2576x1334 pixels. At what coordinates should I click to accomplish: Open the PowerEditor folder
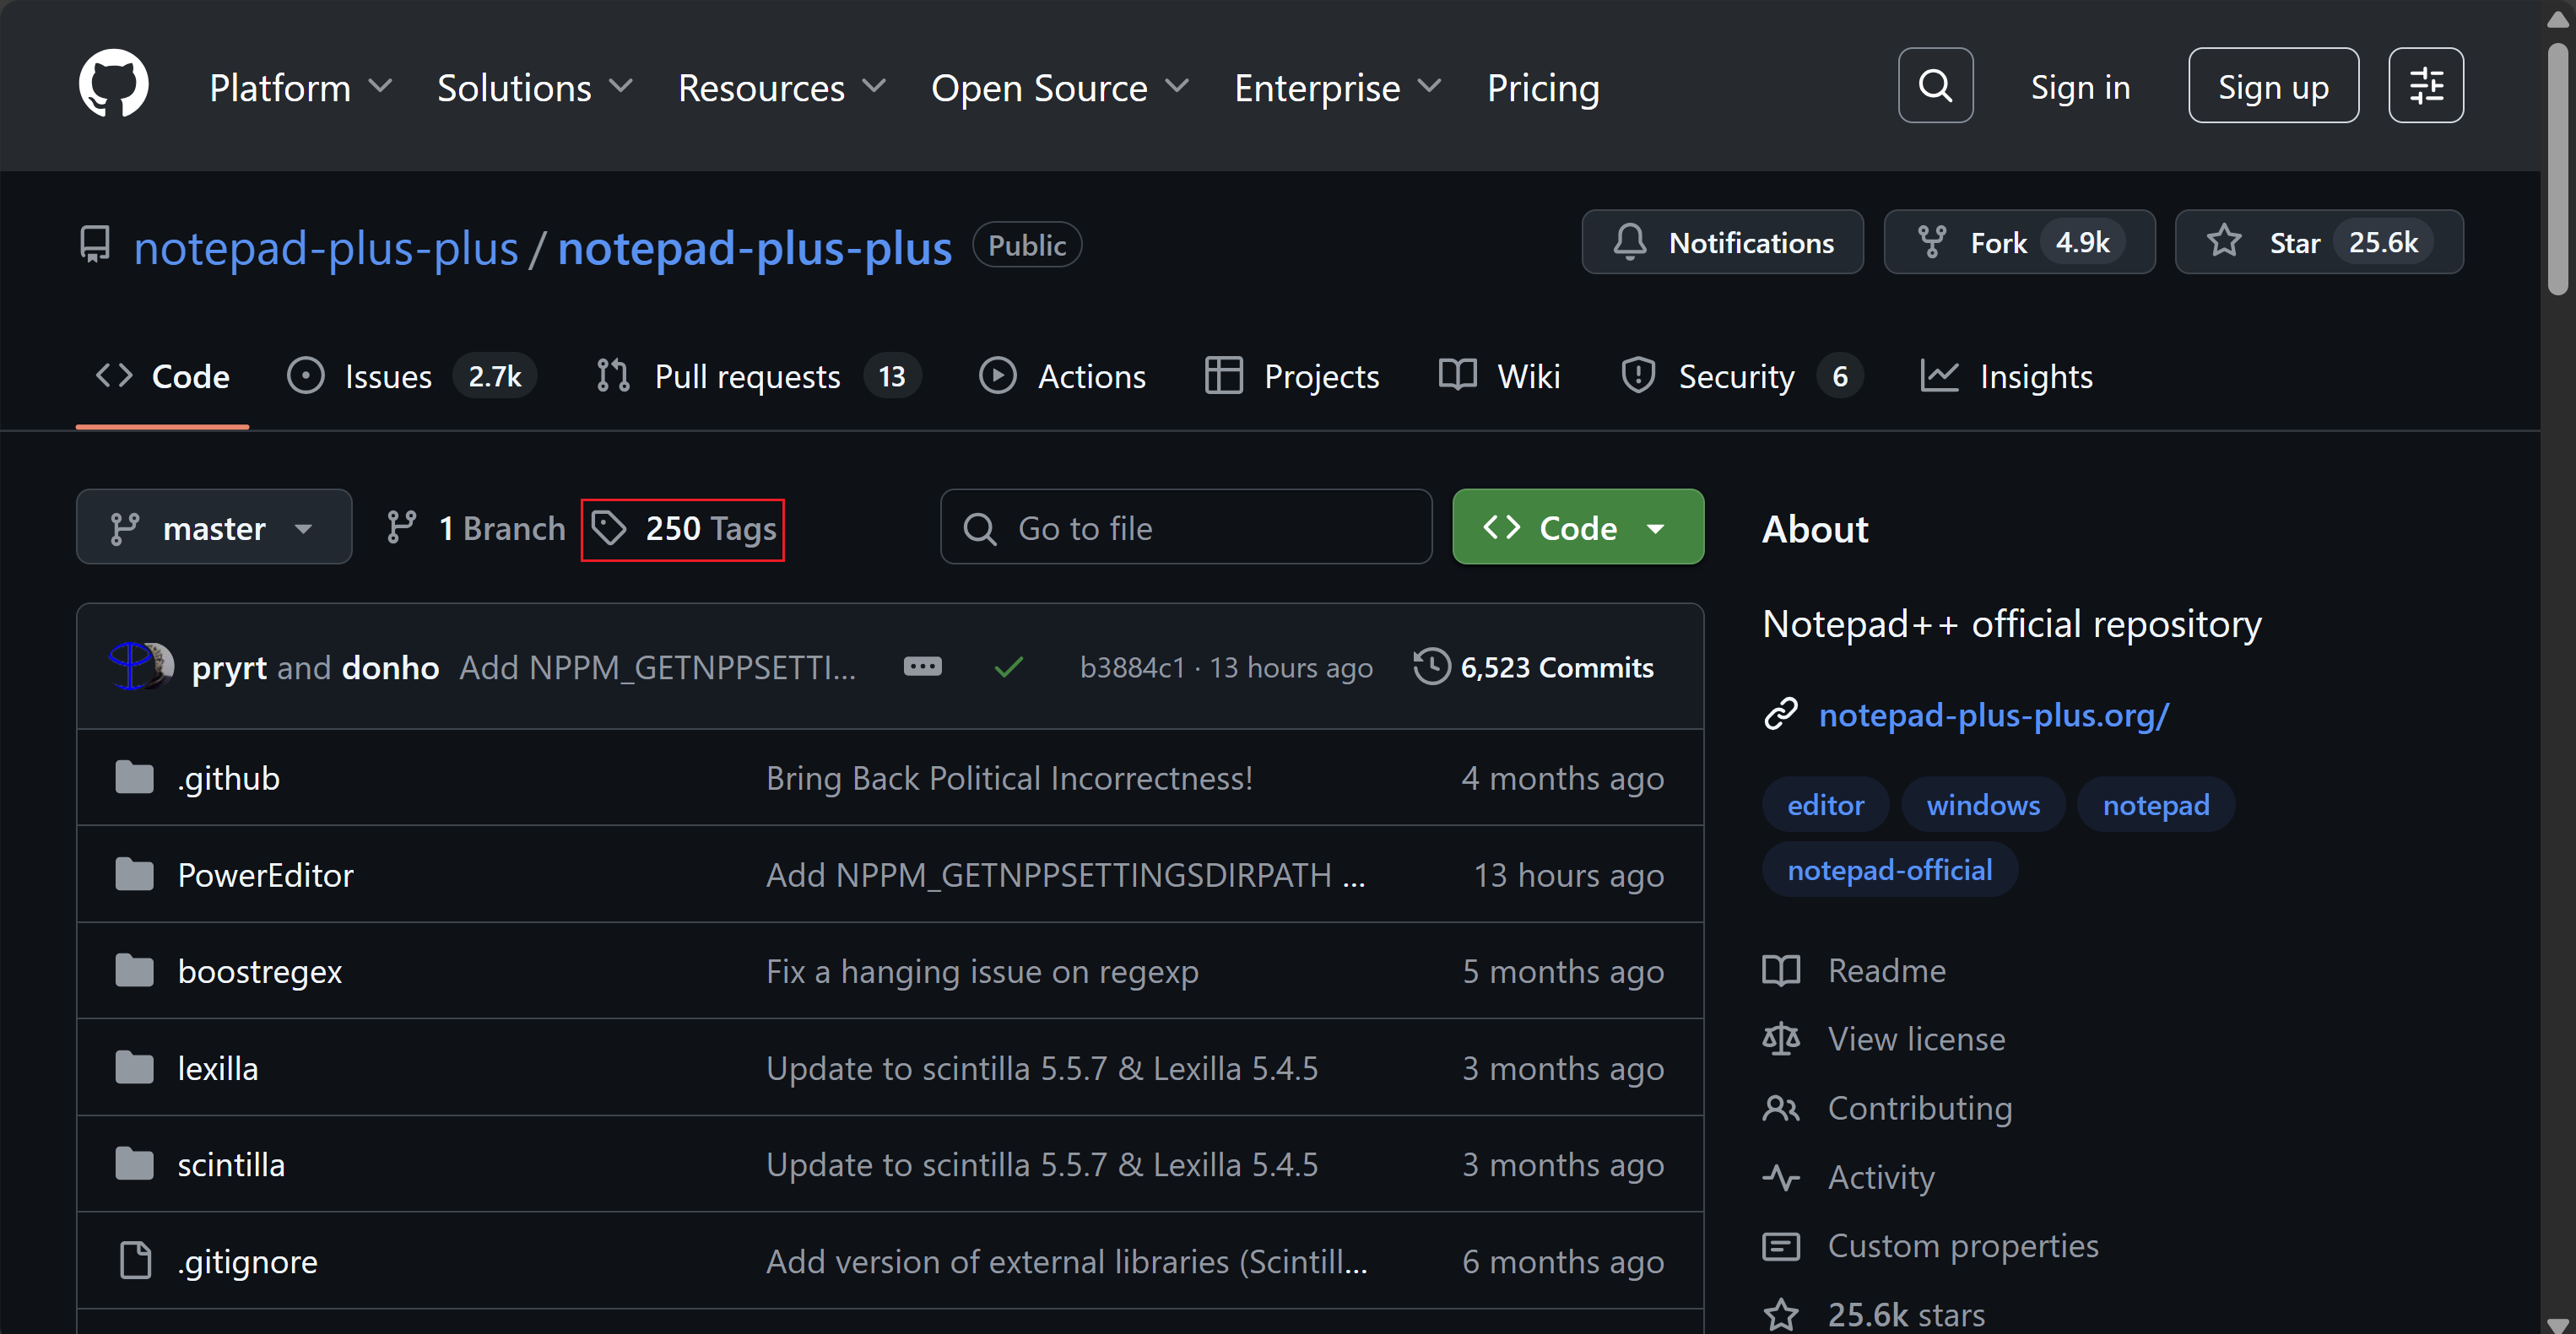click(x=265, y=875)
